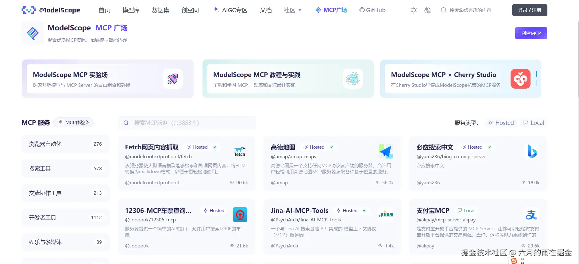The width and height of the screenshot is (579, 264).
Task: Click the Hosted tag on 高德地图 card
Action: [314, 147]
